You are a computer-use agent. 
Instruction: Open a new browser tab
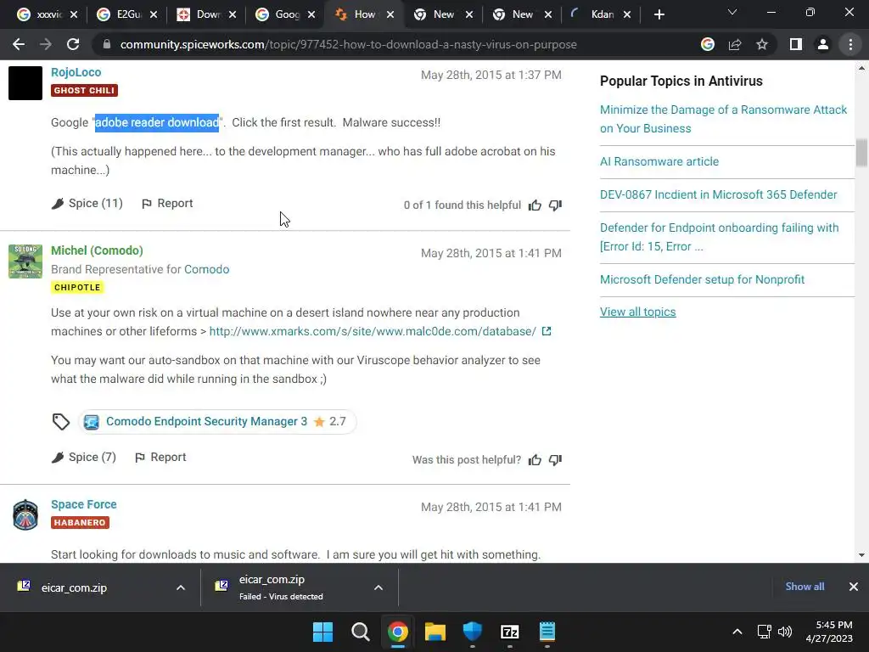click(x=659, y=15)
